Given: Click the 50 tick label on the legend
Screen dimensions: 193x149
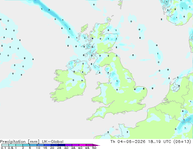Looking at the screenshot, I should click(x=94, y=148).
